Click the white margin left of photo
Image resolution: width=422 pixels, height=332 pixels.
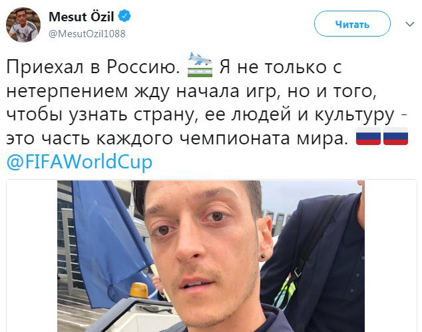pos(32,256)
